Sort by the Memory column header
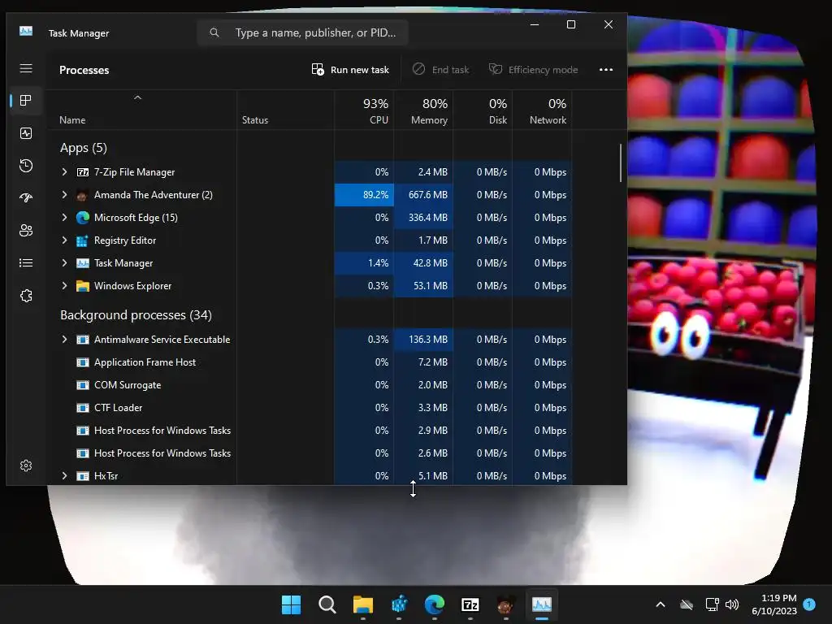832x624 pixels. (423, 110)
